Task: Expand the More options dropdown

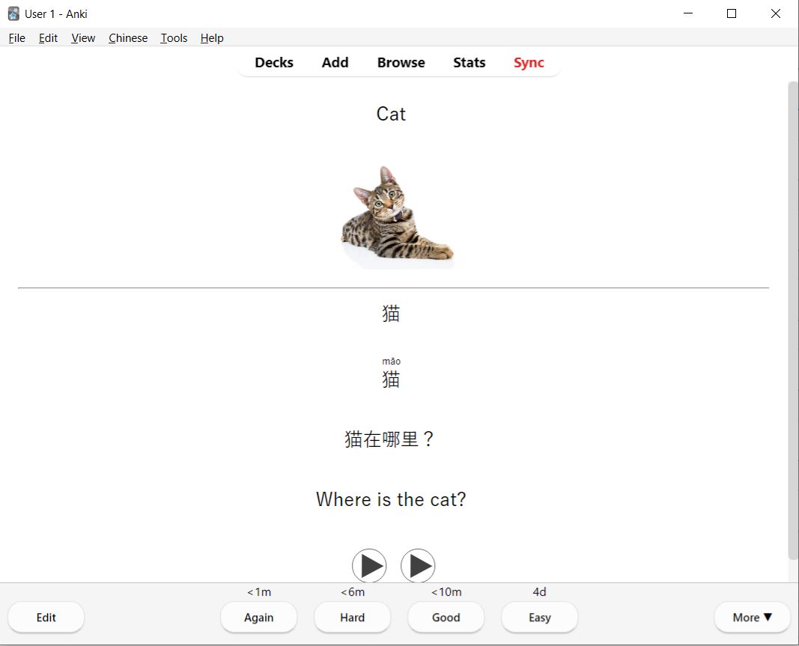Action: pos(752,618)
